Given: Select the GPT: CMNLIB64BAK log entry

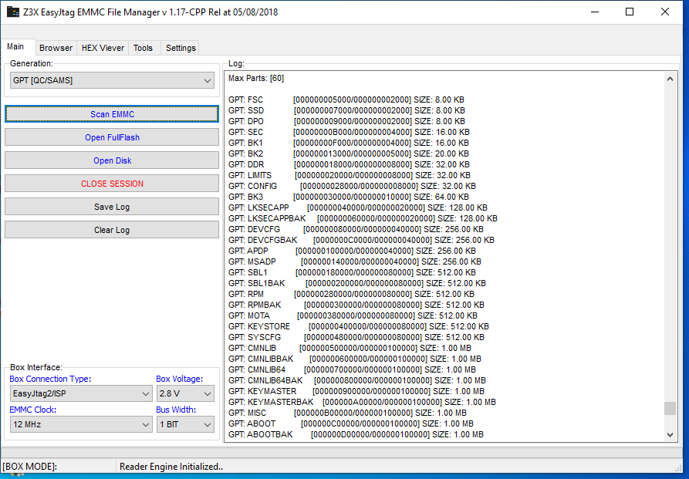Looking at the screenshot, I should tap(357, 380).
